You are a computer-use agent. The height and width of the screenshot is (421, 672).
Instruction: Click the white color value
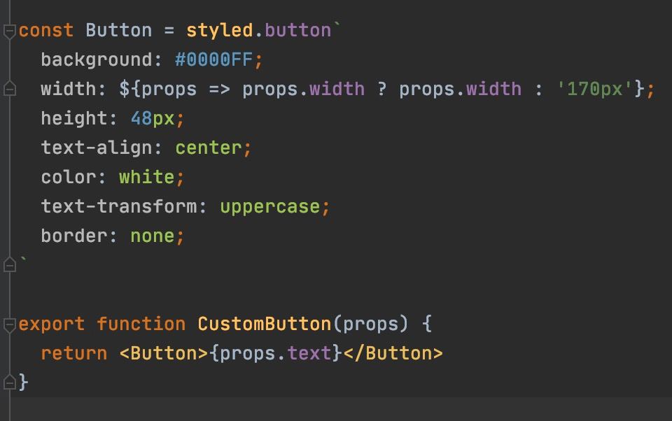[x=146, y=177]
